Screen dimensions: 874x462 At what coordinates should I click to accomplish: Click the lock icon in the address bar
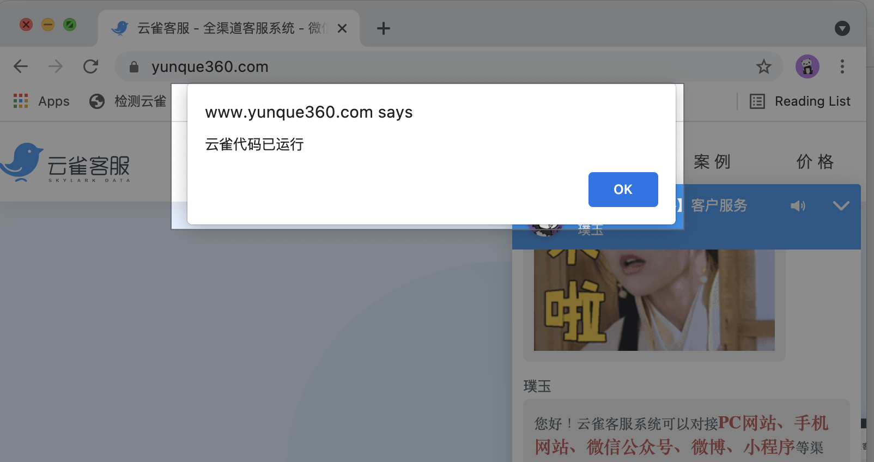(x=134, y=67)
